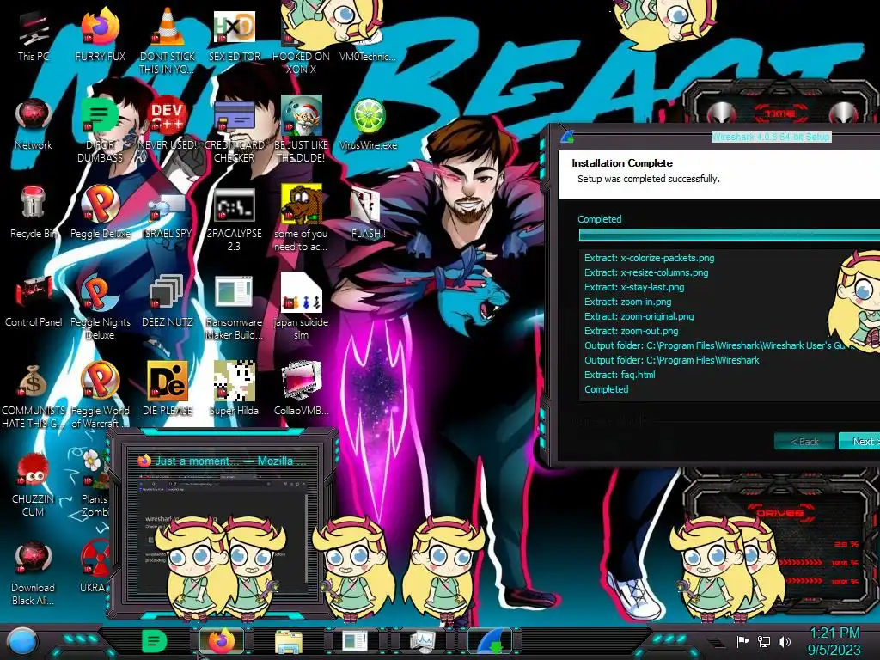Select log line 'Extract: zoom-out.png'
The height and width of the screenshot is (660, 880).
tap(631, 331)
